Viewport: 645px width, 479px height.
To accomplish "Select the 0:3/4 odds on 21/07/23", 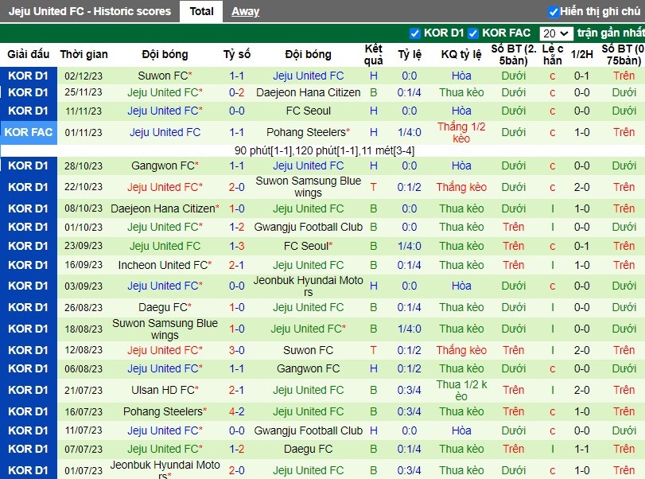I will (x=409, y=390).
